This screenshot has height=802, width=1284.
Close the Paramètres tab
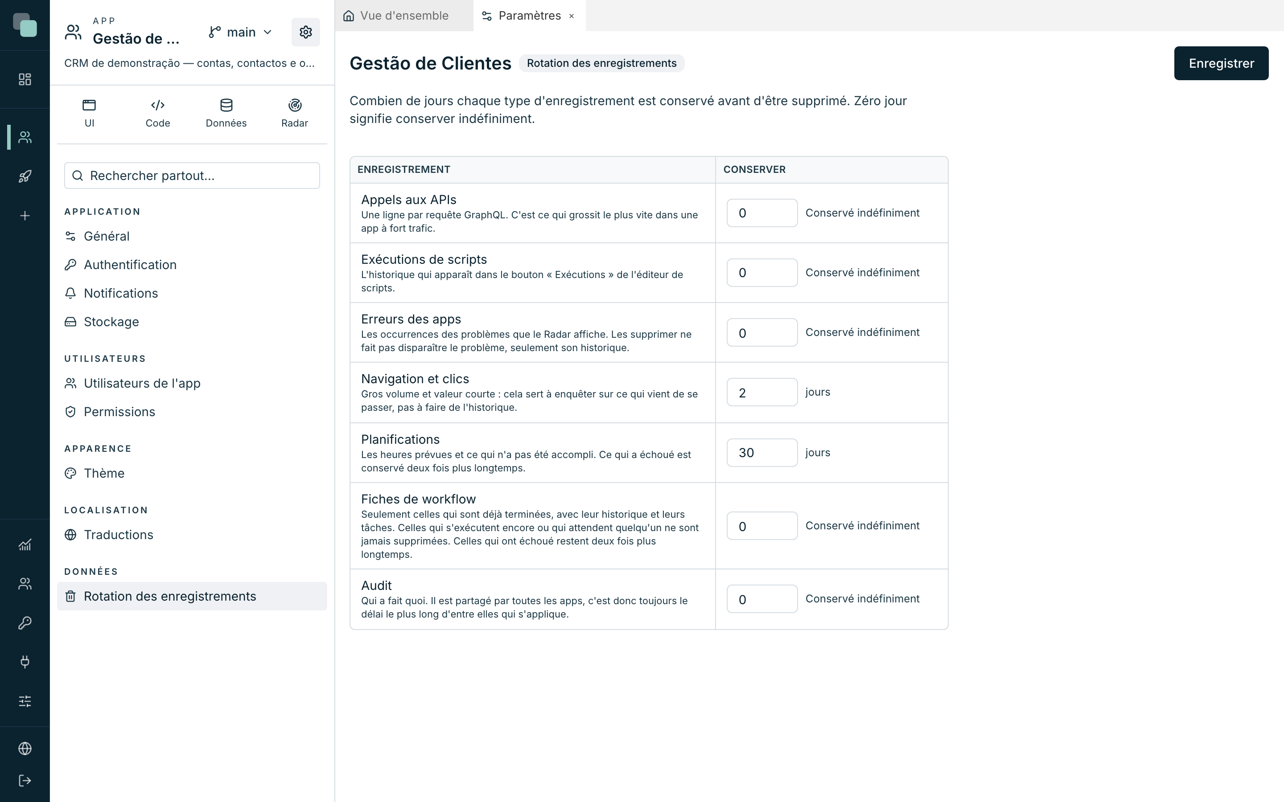pyautogui.click(x=572, y=16)
